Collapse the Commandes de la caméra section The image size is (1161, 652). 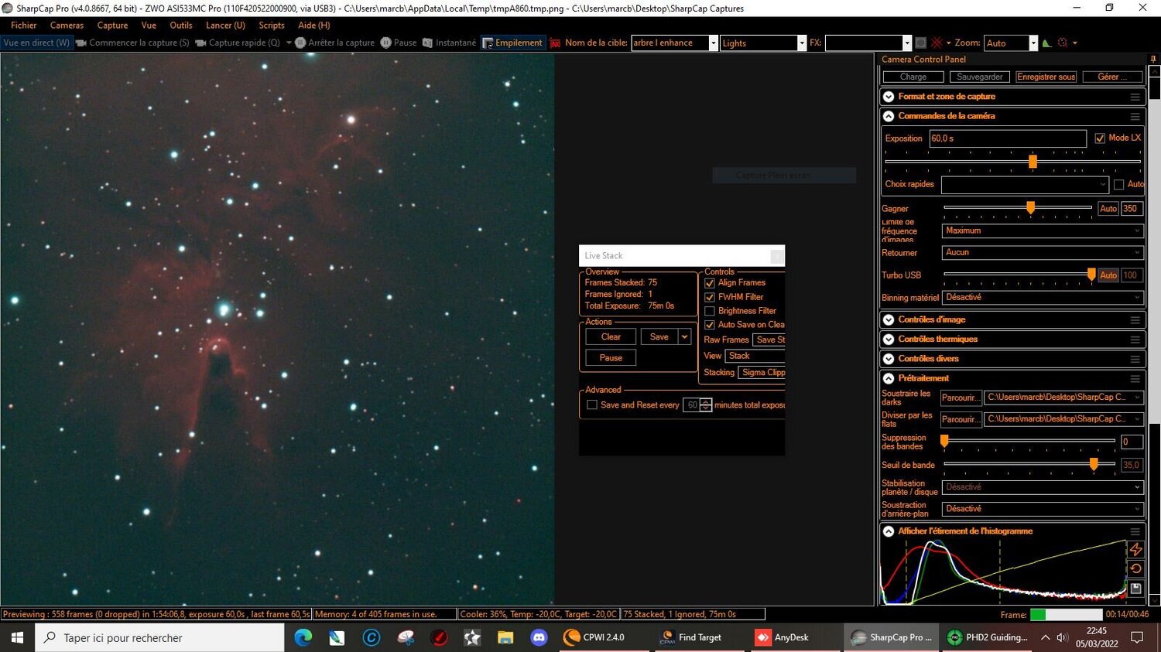(888, 115)
